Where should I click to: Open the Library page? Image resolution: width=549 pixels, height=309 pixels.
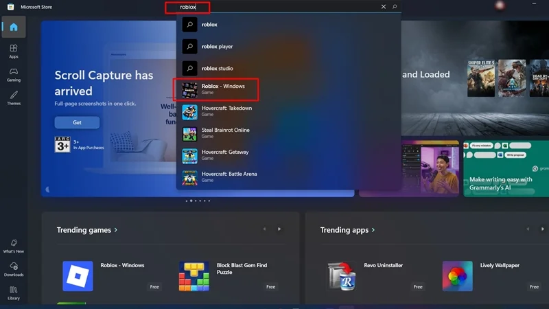coord(14,293)
